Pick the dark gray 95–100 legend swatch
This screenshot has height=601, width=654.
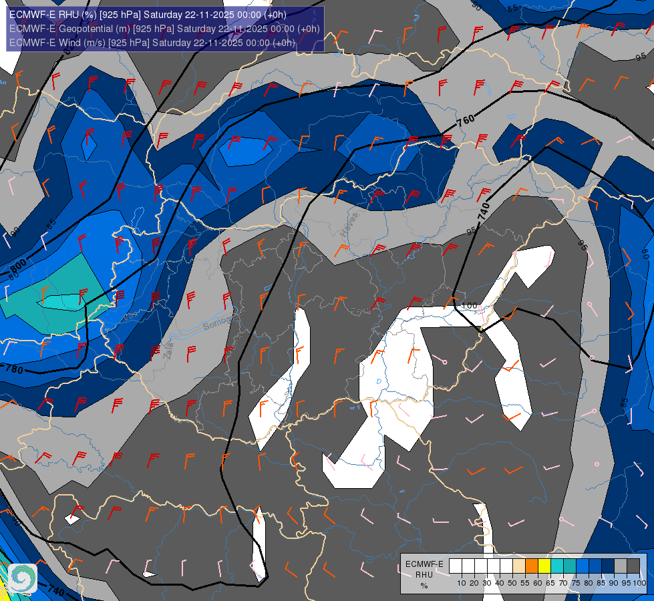(x=633, y=566)
